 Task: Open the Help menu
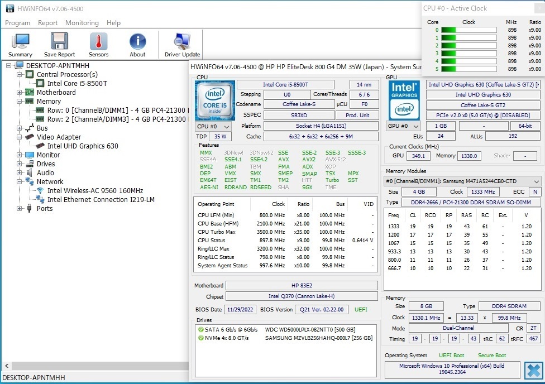(113, 22)
